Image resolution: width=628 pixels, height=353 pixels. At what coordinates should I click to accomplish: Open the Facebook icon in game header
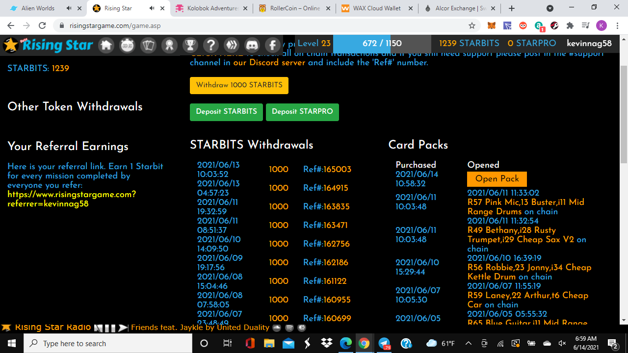[x=273, y=45]
